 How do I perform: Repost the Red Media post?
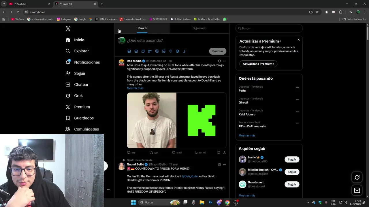[x=153, y=153]
